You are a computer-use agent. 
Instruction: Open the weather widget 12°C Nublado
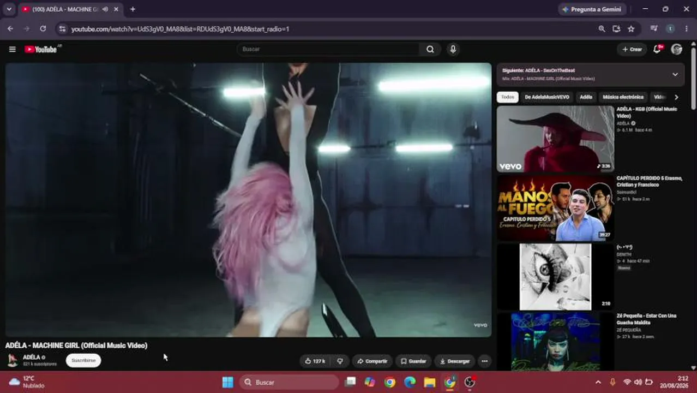26,382
